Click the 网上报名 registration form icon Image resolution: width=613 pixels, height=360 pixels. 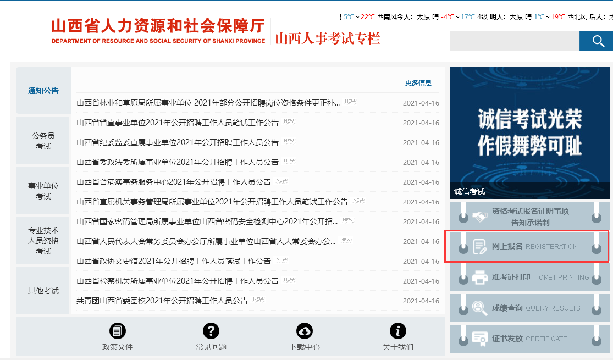coord(479,247)
